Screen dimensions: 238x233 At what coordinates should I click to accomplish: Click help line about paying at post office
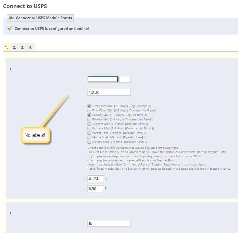[x=131, y=160]
